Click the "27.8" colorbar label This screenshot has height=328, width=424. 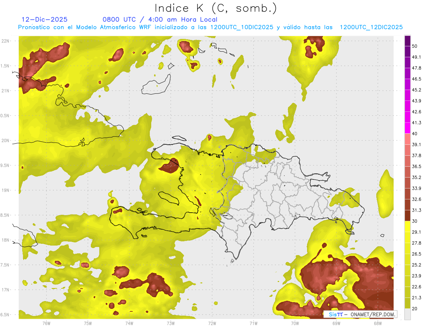pos(417,243)
